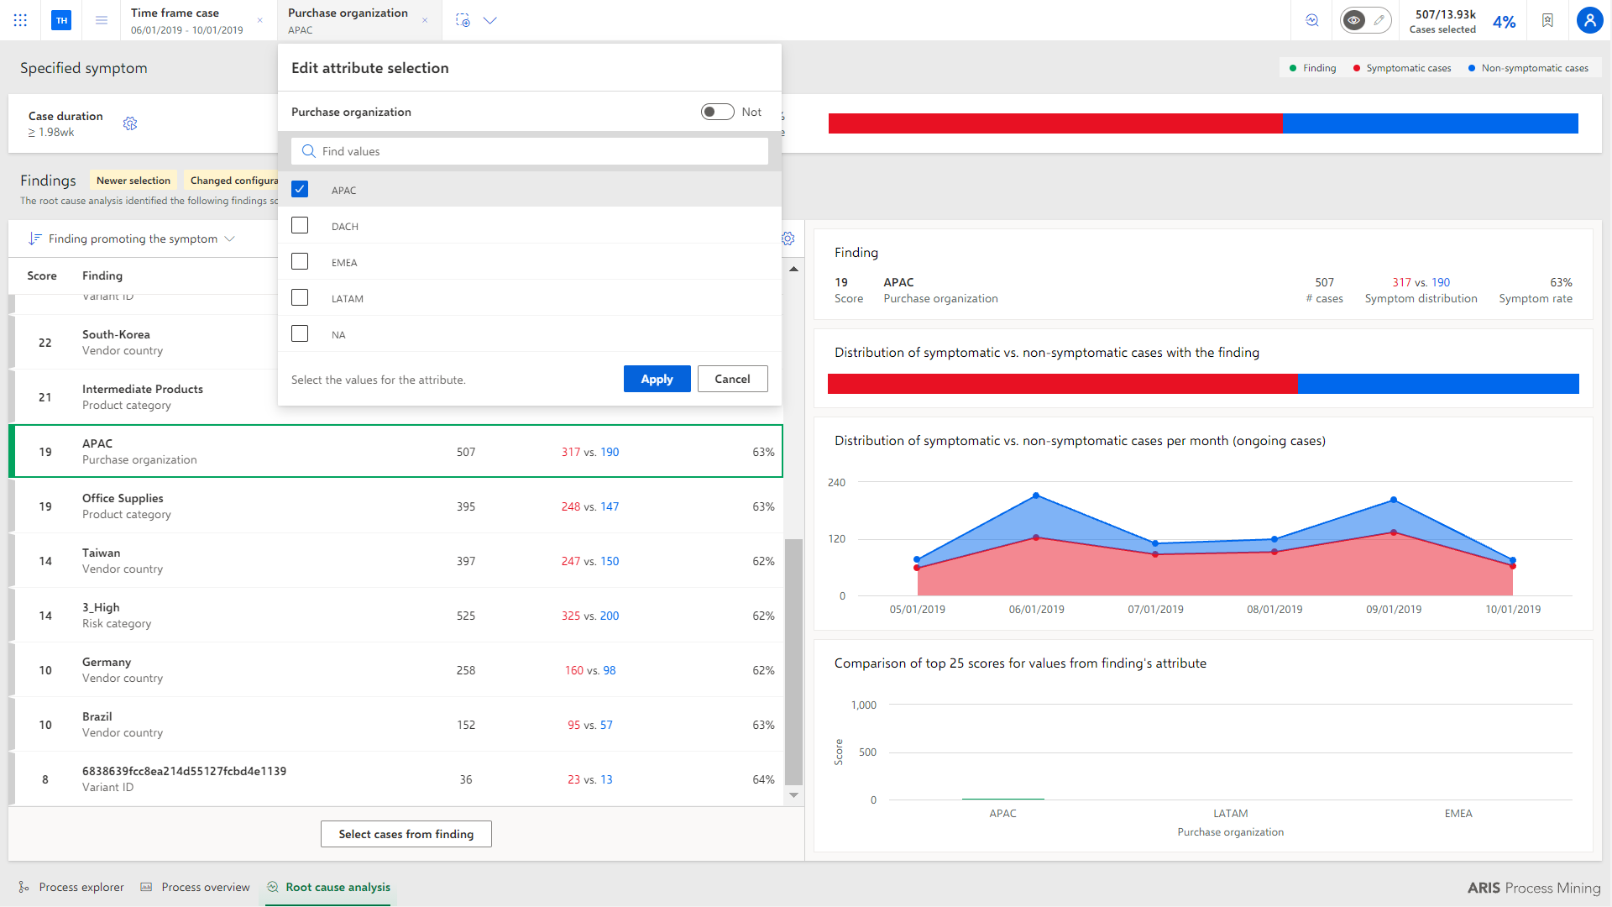The image size is (1612, 907).
Task: Click the analysis icon near eye toggle
Action: (1312, 20)
